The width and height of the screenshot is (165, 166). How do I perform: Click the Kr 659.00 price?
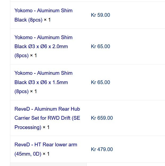(x=102, y=118)
